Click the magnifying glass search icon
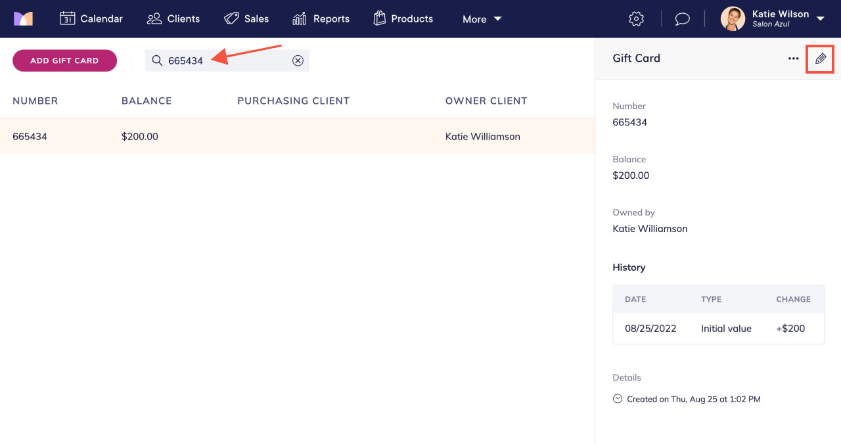 [x=156, y=60]
